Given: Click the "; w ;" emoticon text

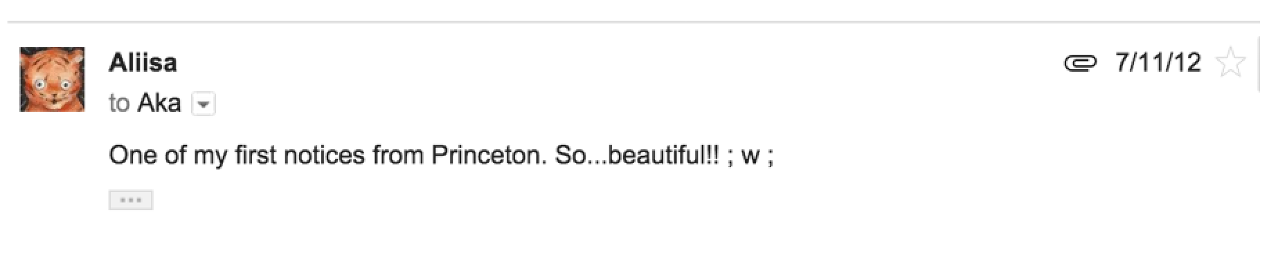Looking at the screenshot, I should (x=751, y=156).
